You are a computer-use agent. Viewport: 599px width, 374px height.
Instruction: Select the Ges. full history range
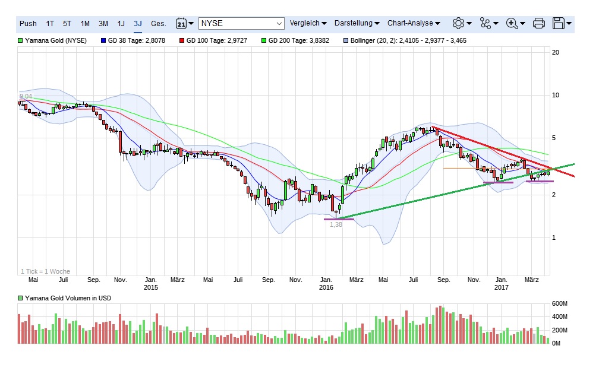click(159, 24)
